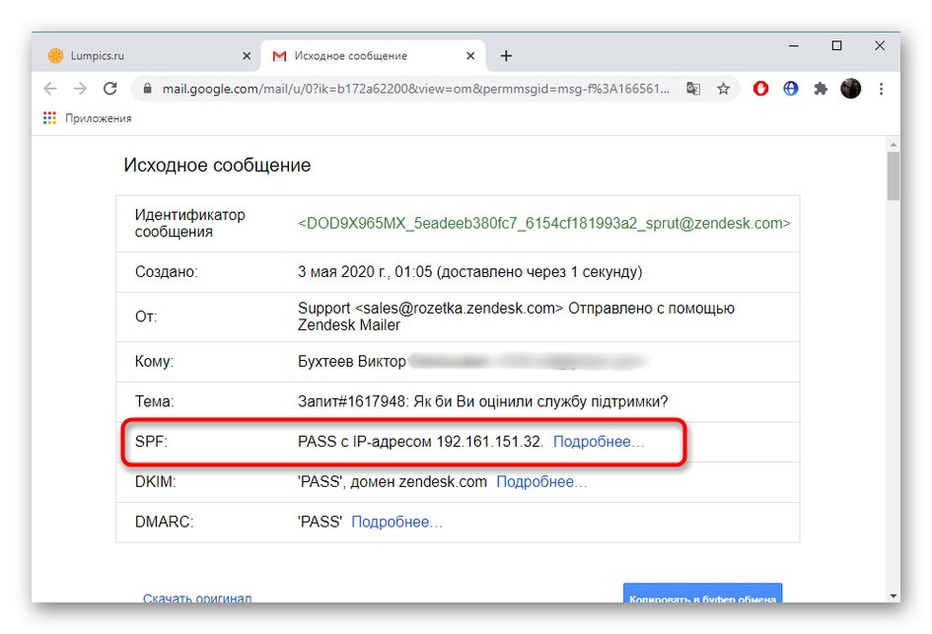Click Подробнее link in SPF row
932x634 pixels.
[599, 442]
